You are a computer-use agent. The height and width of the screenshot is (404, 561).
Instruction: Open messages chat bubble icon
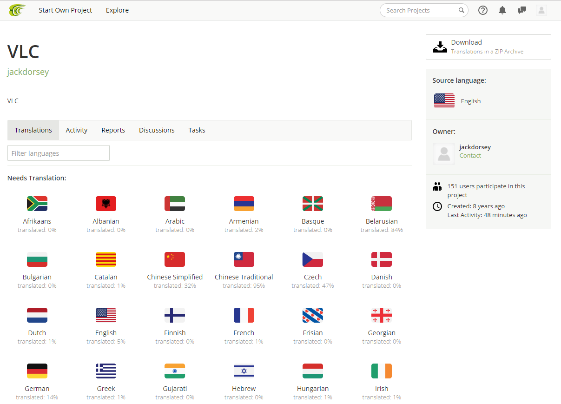(522, 10)
